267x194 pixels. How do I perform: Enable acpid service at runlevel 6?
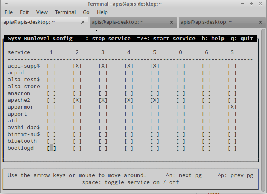206,73
